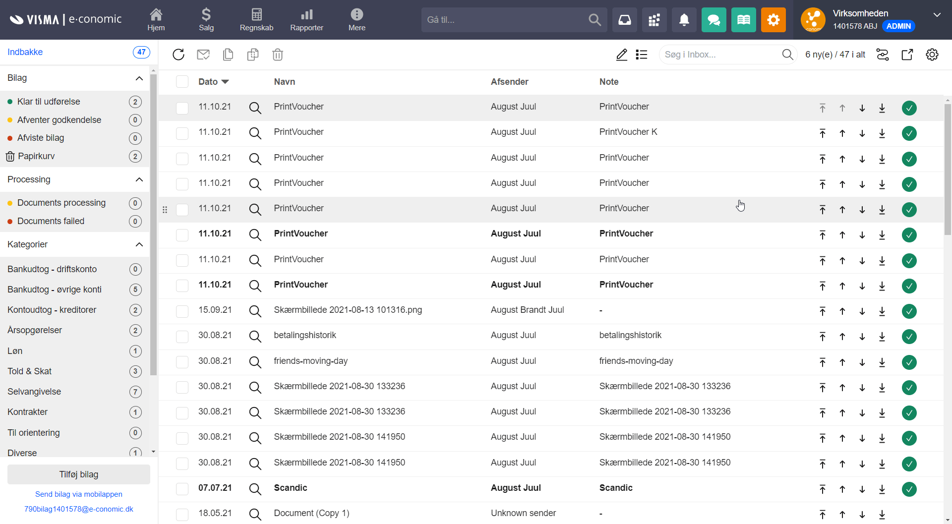Collapse the Bilag section
Screen dimensions: 952x524
coord(139,78)
